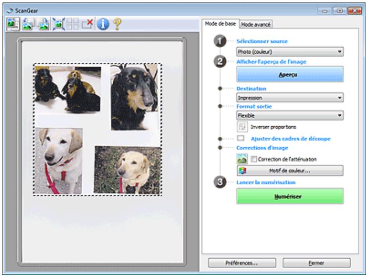Enable the Correction de l'atténuation checkbox
Screen dimensions: 366x277
(x=252, y=159)
